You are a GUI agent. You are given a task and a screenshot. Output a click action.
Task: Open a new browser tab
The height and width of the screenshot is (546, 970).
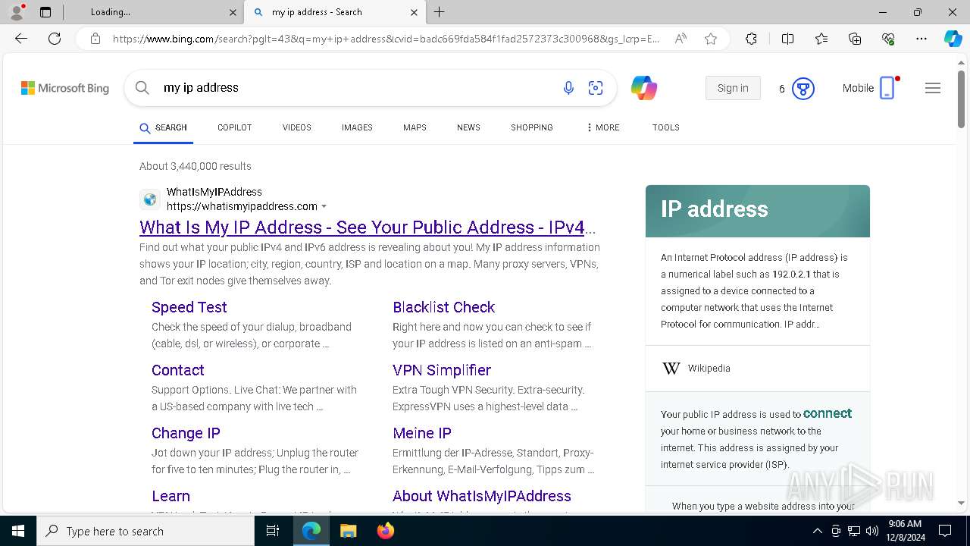coord(440,12)
